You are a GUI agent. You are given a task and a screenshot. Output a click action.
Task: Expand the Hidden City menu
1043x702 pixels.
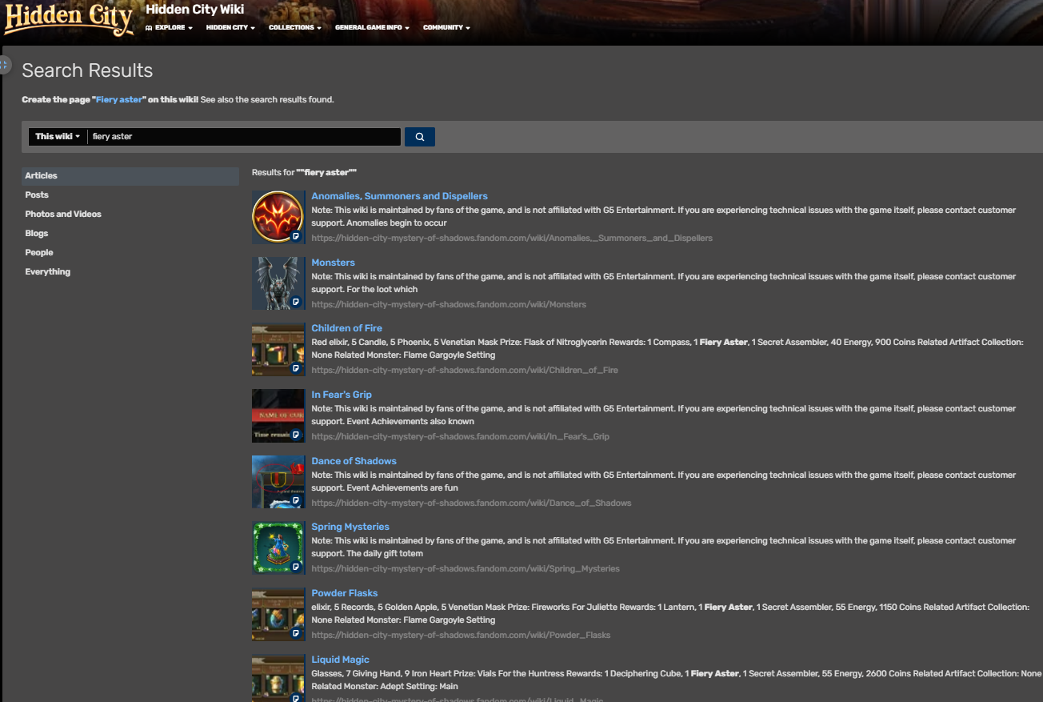point(230,28)
